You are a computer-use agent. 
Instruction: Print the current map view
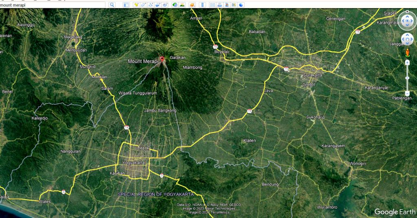[219, 5]
